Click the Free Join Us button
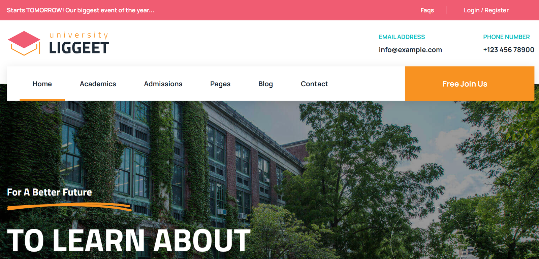This screenshot has height=259, width=539. (x=470, y=84)
